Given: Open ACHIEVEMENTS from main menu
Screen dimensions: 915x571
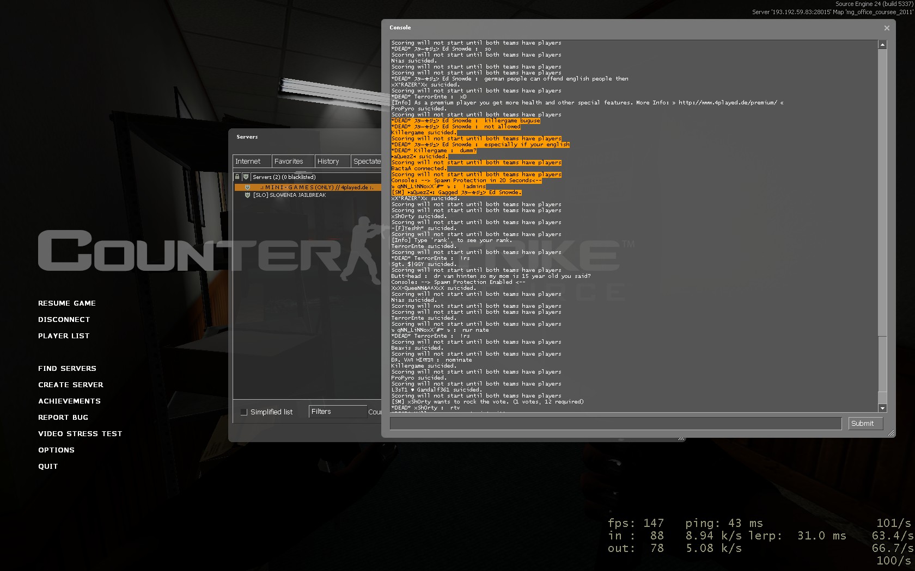Looking at the screenshot, I should (69, 401).
